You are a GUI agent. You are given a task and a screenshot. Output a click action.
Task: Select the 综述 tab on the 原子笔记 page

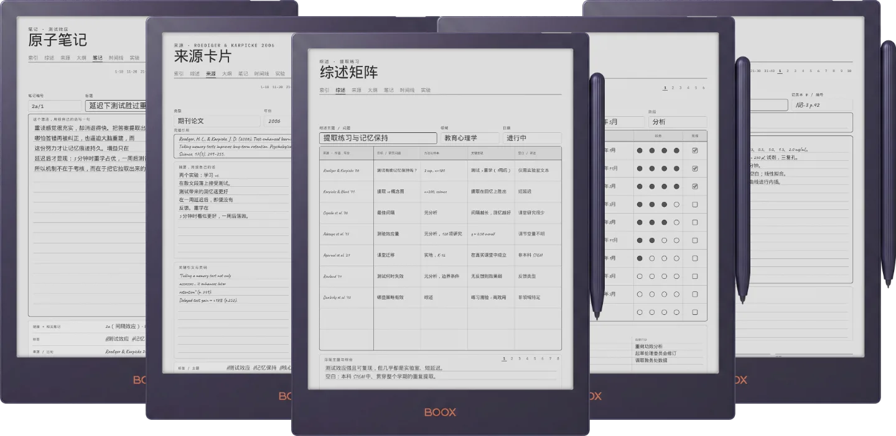pyautogui.click(x=49, y=58)
